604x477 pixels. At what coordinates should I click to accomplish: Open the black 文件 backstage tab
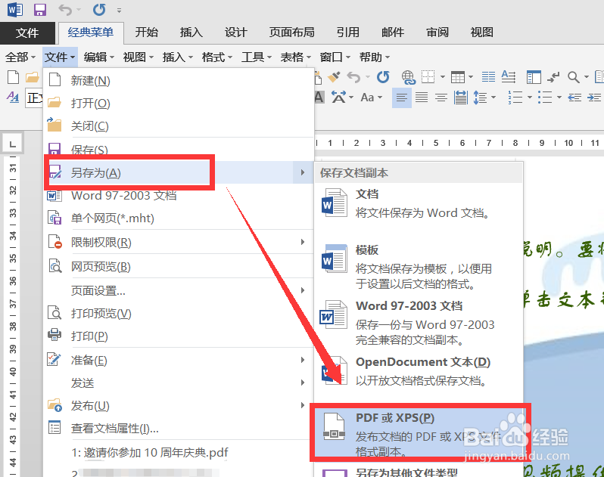[27, 33]
